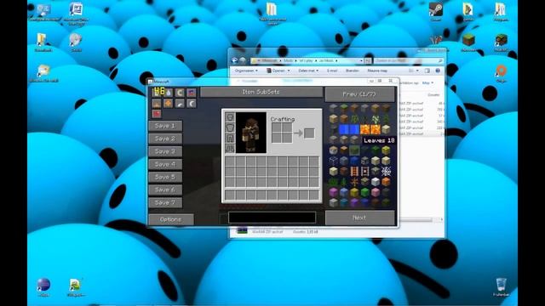The width and height of the screenshot is (545, 306).
Task: Toggle rain with the water drop icon
Action: [x=169, y=93]
